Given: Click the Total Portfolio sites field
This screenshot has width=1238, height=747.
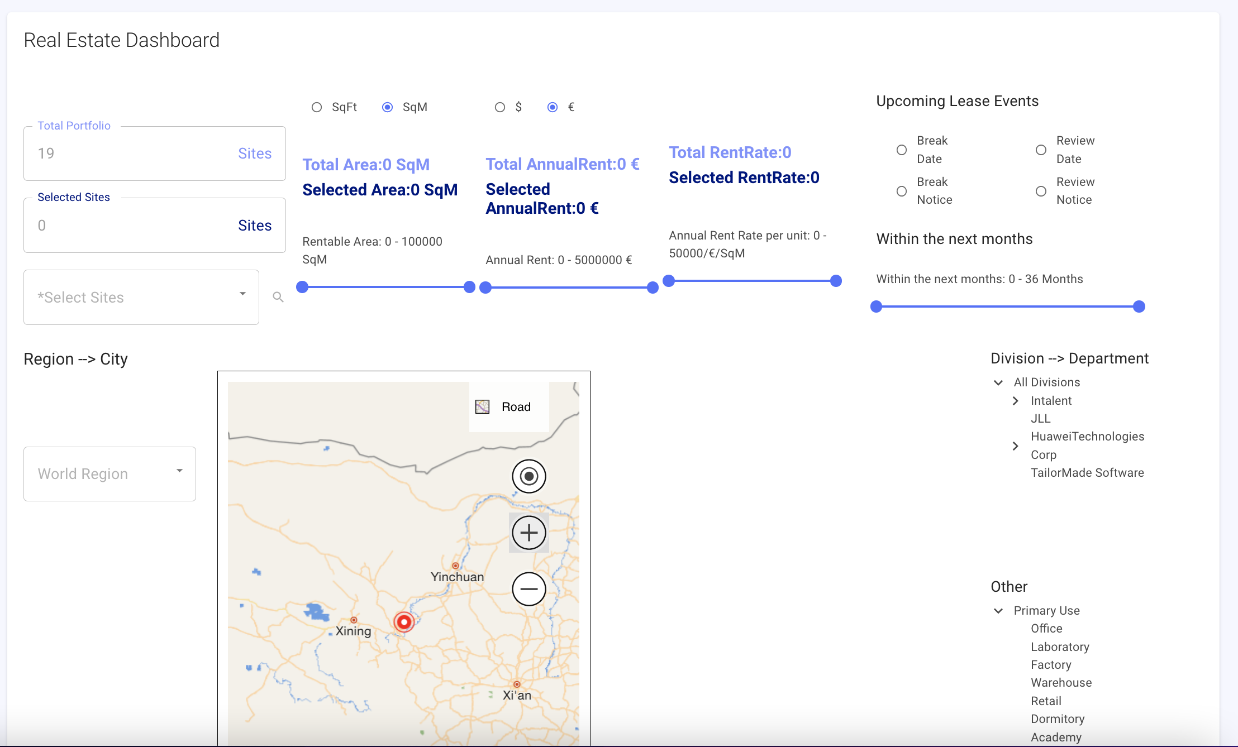Looking at the screenshot, I should (x=154, y=154).
